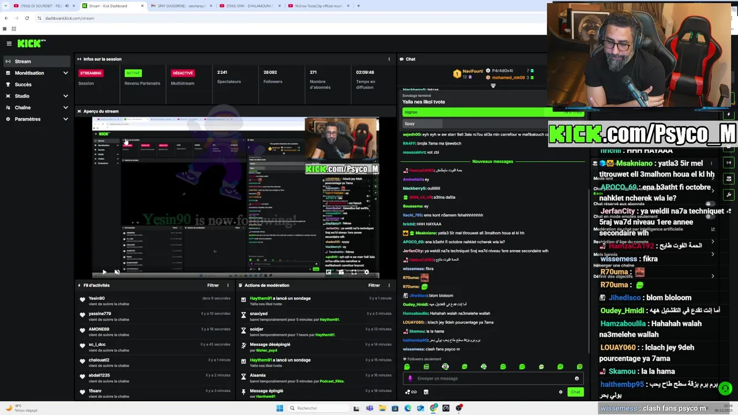Play the stream preview
This screenshot has width=738, height=415.
click(104, 272)
